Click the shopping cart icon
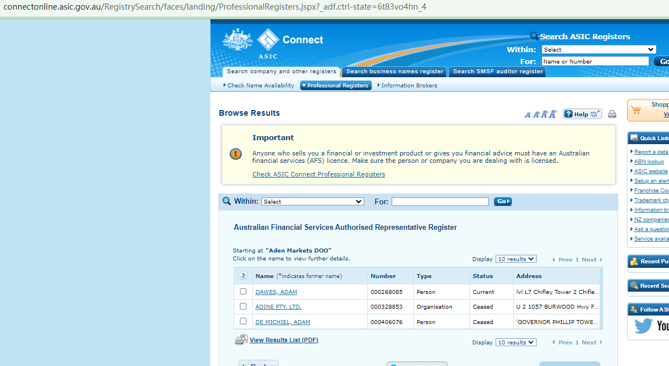 [636, 110]
